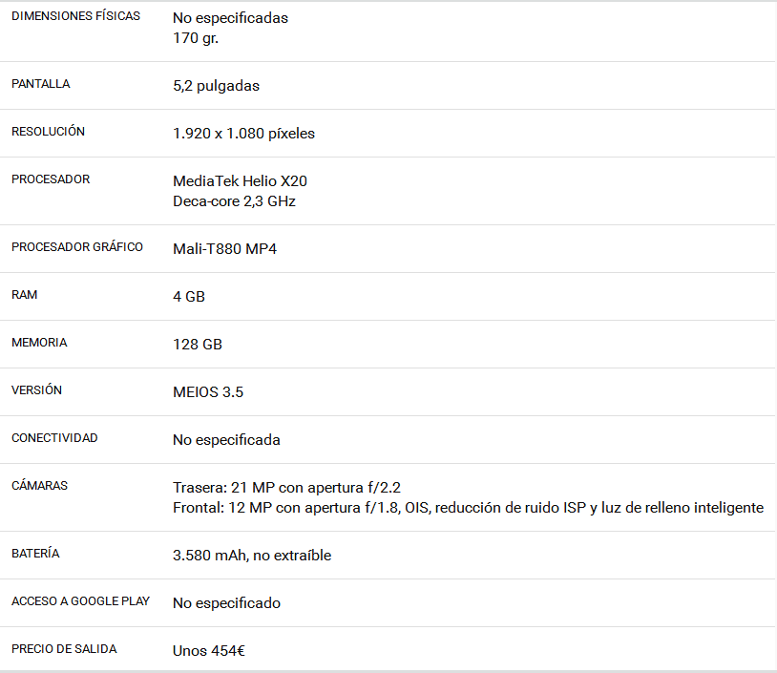This screenshot has width=777, height=673.
Task: Click the PROCESADOR GRÁFICO label
Action: [77, 247]
